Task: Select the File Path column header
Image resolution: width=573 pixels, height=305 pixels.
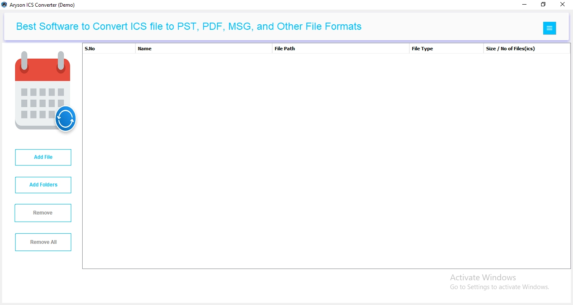Action: (x=341, y=49)
